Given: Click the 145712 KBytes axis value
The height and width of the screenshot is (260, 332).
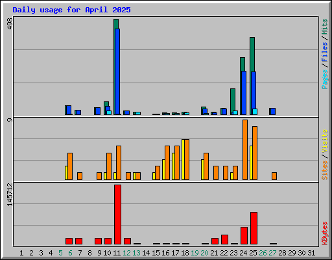Looking at the screenshot, I should (x=10, y=194).
